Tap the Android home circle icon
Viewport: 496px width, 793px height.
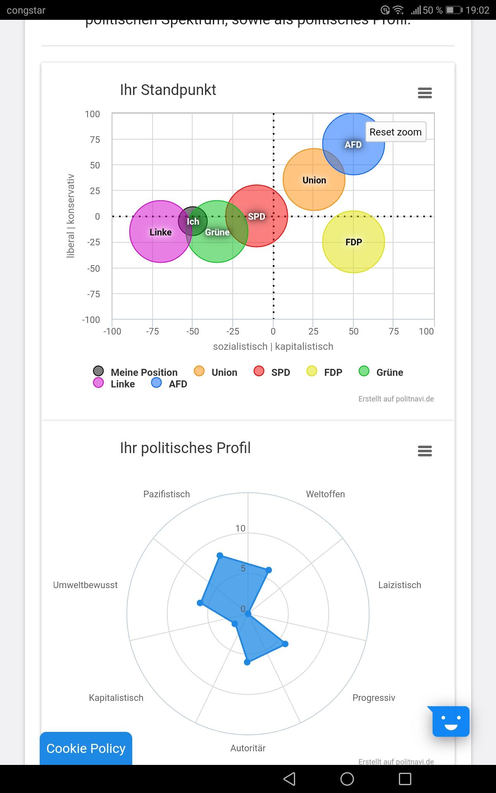pyautogui.click(x=347, y=779)
